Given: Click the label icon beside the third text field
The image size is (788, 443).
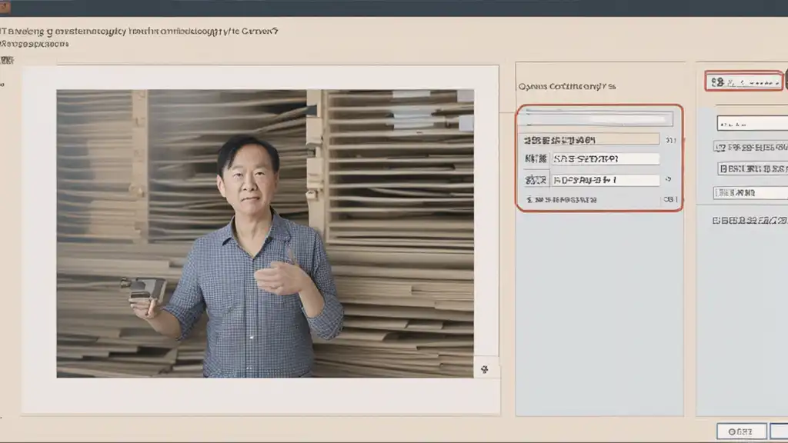Looking at the screenshot, I should click(x=535, y=180).
